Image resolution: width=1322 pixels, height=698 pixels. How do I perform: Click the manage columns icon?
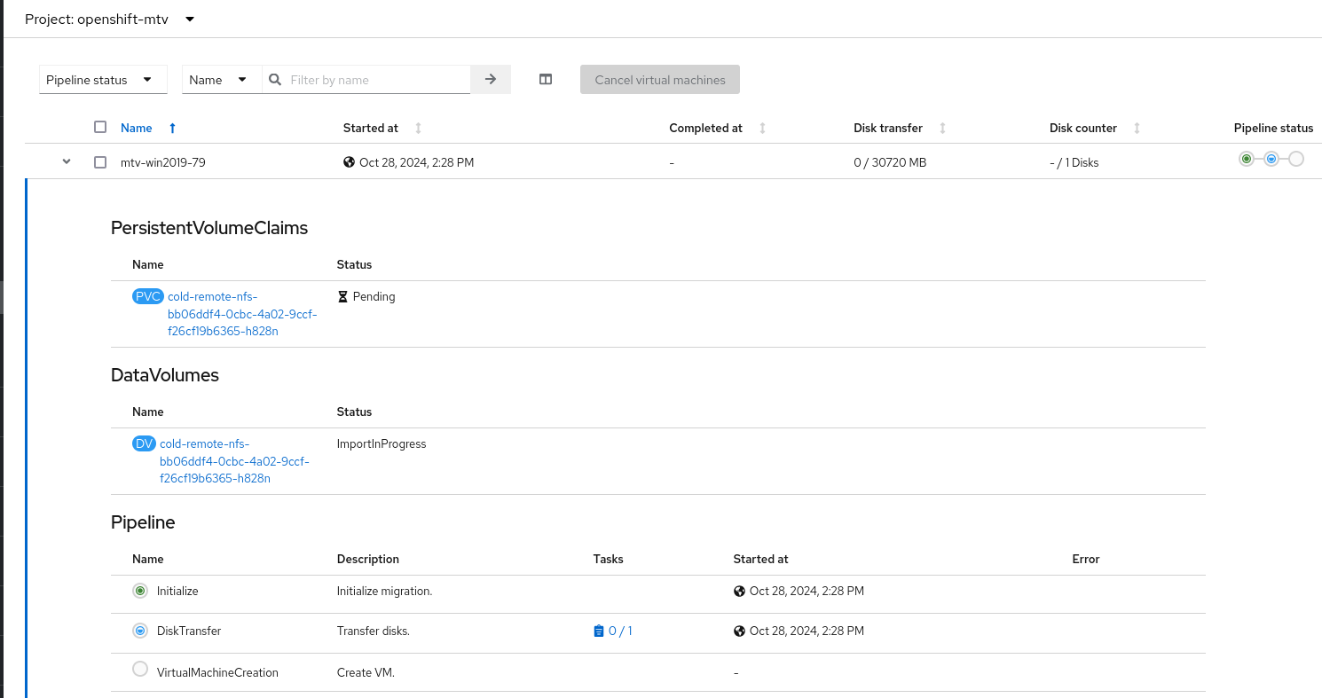click(x=546, y=80)
